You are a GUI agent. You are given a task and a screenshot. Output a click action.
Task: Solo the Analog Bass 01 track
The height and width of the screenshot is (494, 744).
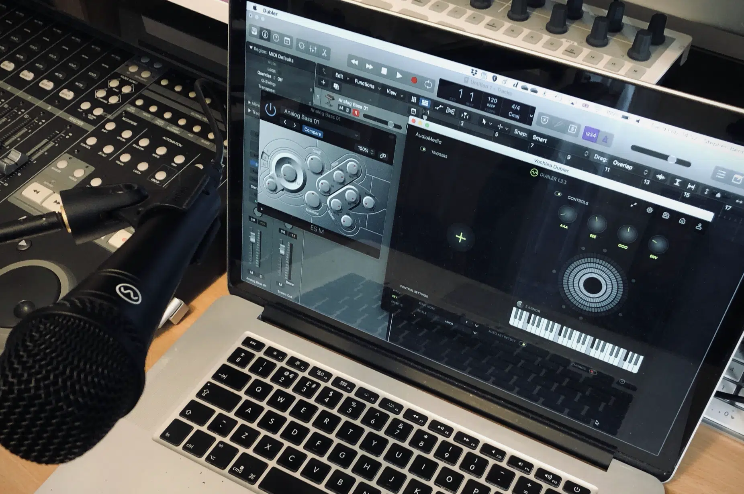pyautogui.click(x=348, y=110)
